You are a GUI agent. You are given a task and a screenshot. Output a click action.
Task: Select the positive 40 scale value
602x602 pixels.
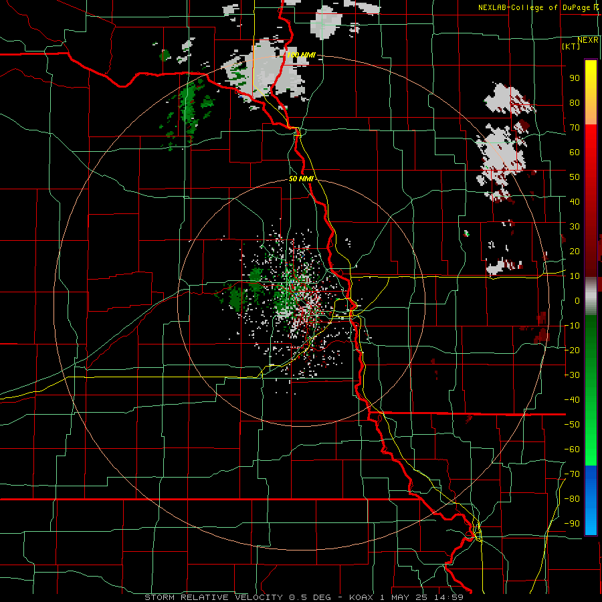coord(575,202)
